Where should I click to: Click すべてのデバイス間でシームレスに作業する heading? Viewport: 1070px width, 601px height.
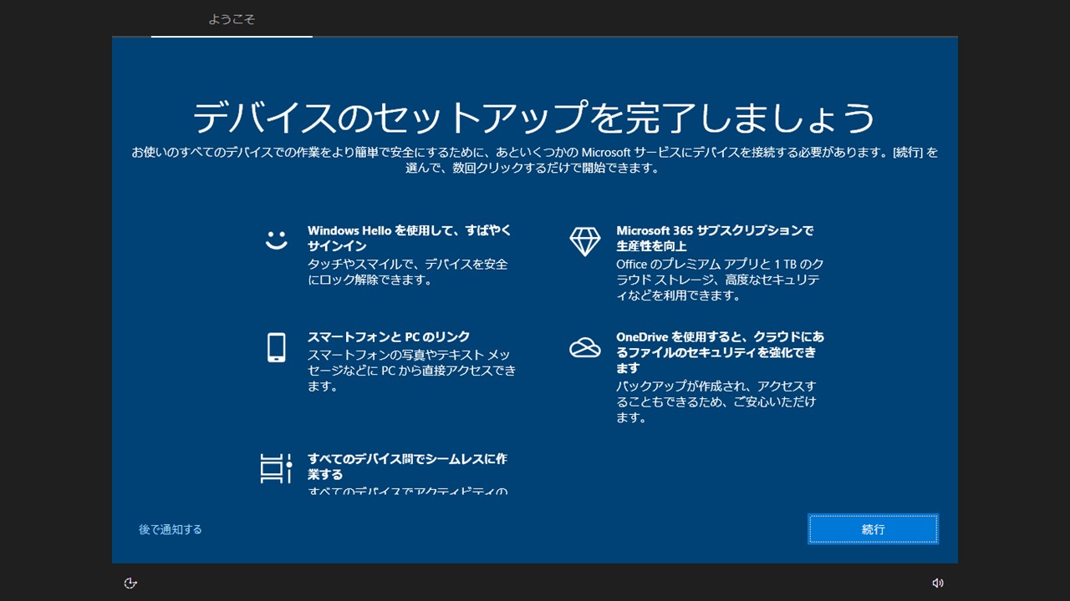point(407,467)
